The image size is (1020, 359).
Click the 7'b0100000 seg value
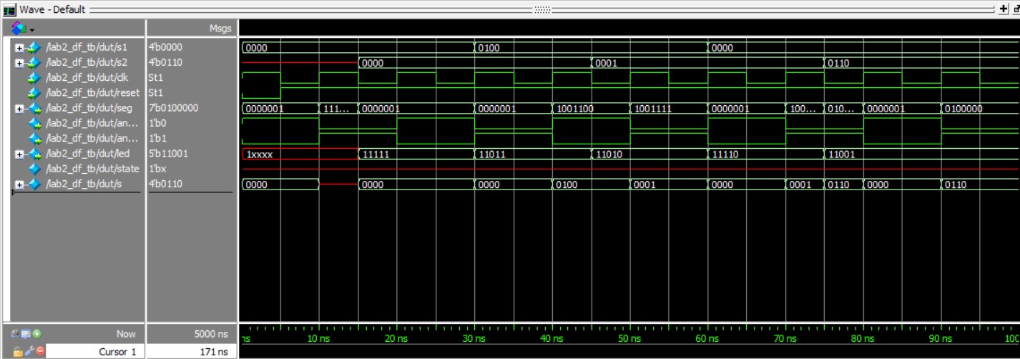pos(173,108)
